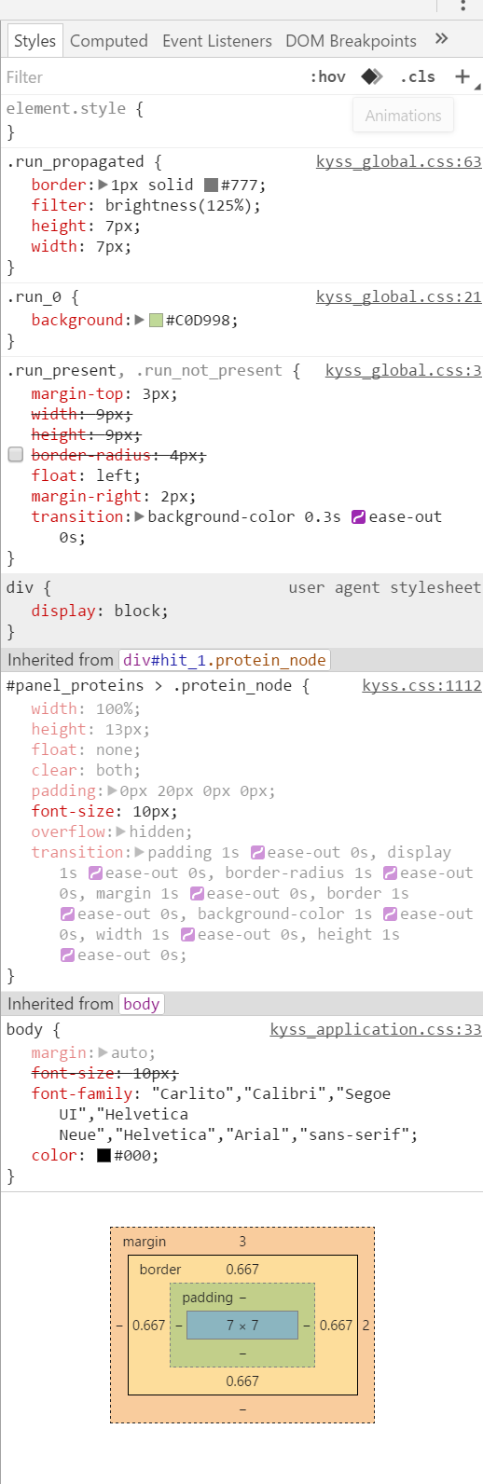Edit border top value 0.667 in box model
Screen dimensions: 483x1484
(x=242, y=1269)
